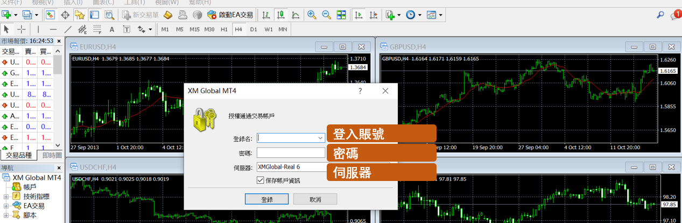Click the 取消 button in dialog
Screen dimensions: 682x223
pyautogui.click(x=315, y=199)
